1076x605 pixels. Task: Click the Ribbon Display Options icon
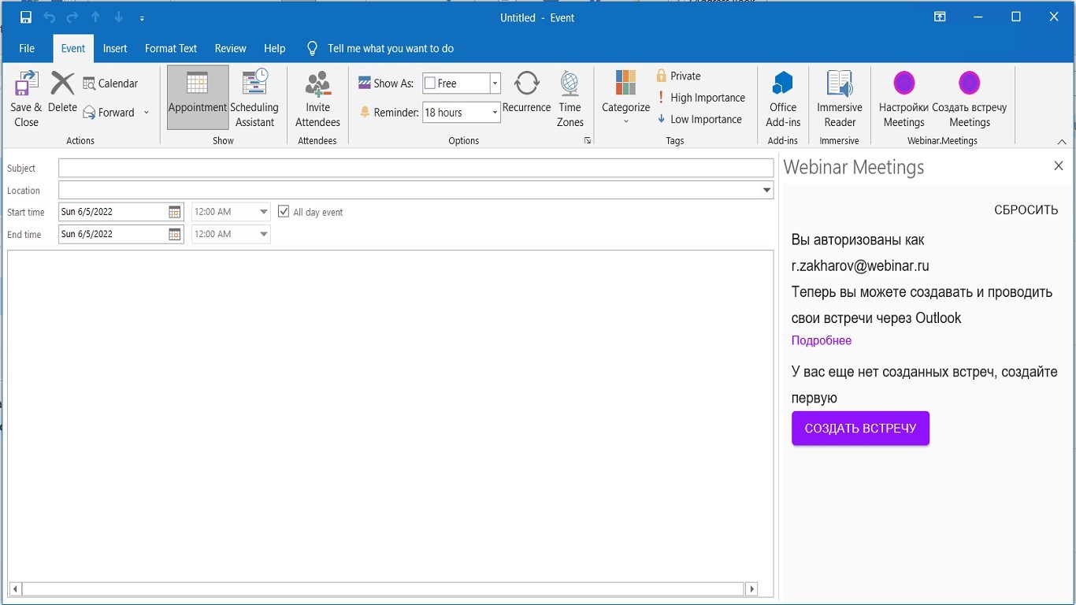tap(940, 17)
